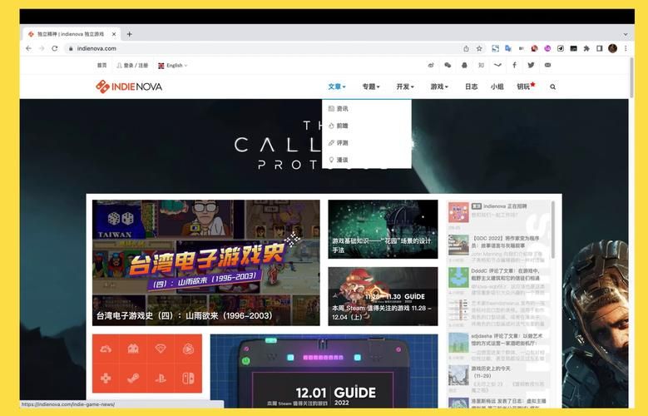This screenshot has width=648, height=416.
Task: Click the feed panel's scrollbar thumb
Action: pos(553,230)
